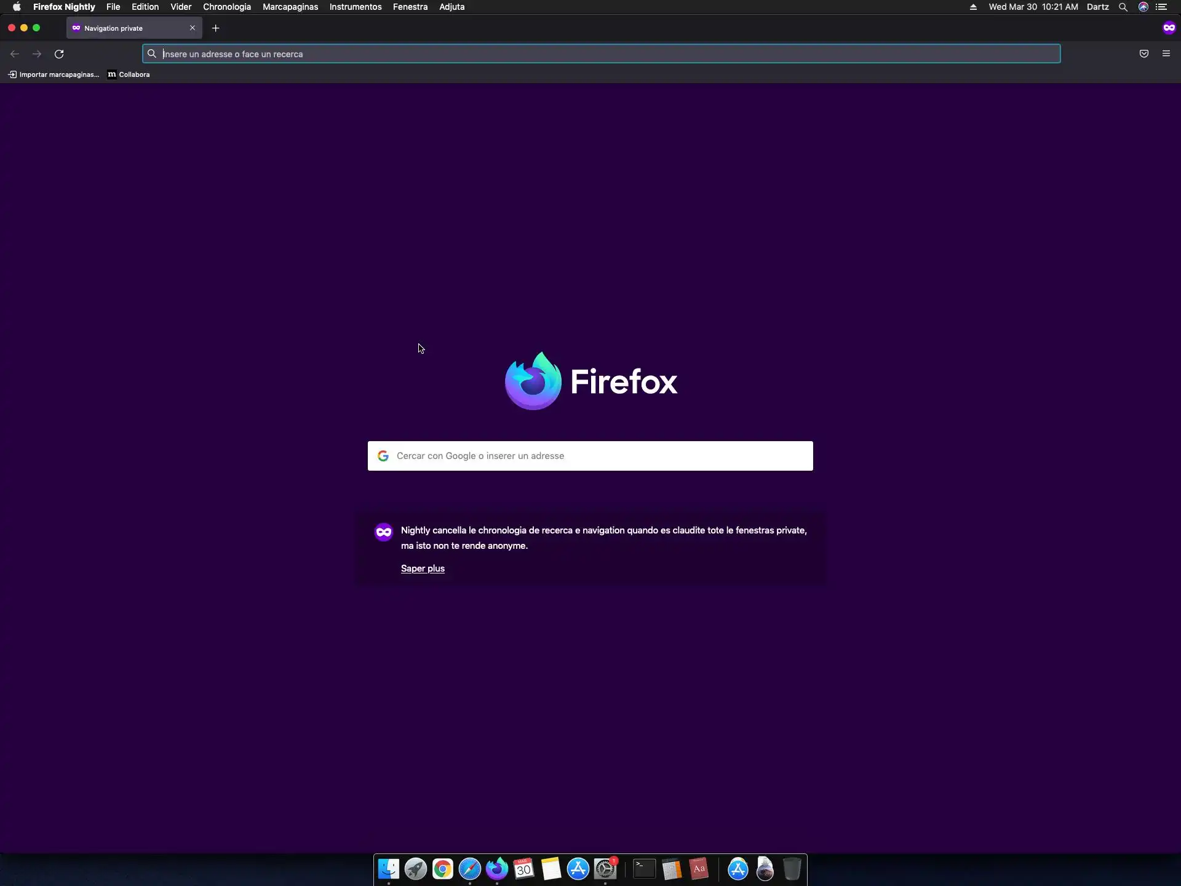Image resolution: width=1181 pixels, height=886 pixels.
Task: Click the Collabora bookmark
Action: coord(129,74)
